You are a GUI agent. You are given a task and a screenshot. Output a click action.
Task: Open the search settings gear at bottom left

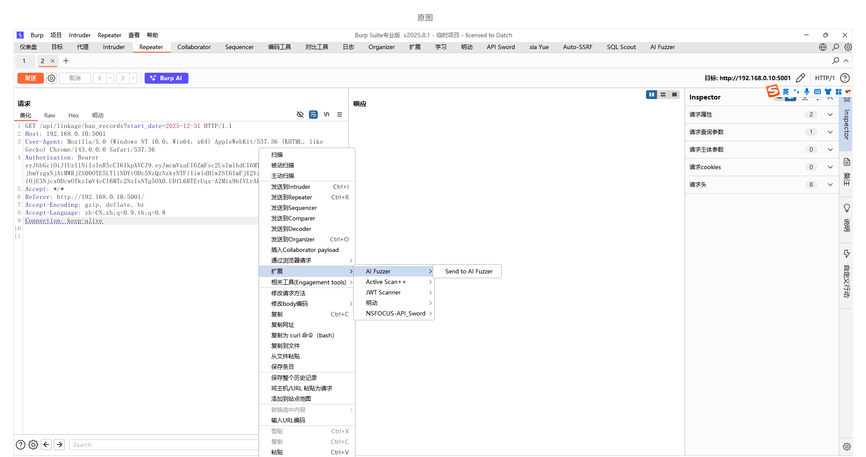pyautogui.click(x=33, y=445)
